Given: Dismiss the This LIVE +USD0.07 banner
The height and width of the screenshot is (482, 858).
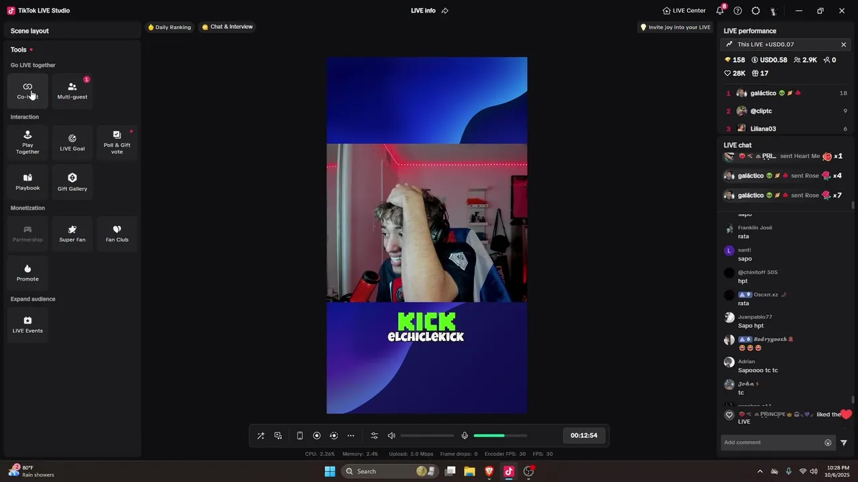Looking at the screenshot, I should [x=843, y=44].
